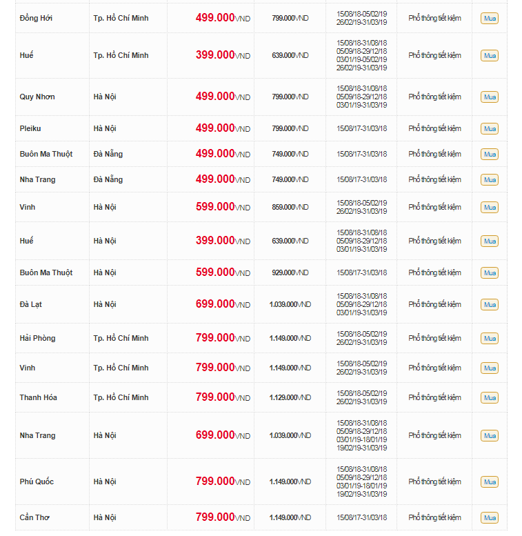Buy the Huế to Hà Nội ticket
The height and width of the screenshot is (536, 522).
(x=490, y=241)
